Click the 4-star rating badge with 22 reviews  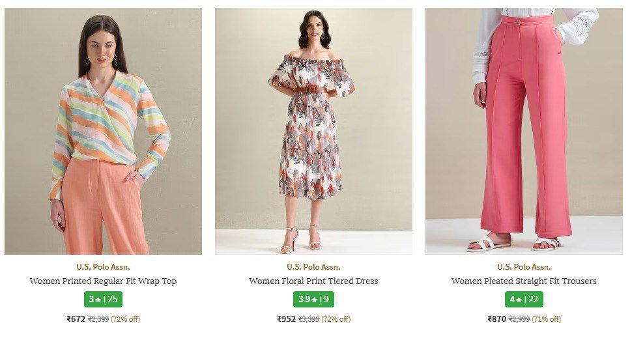524,300
